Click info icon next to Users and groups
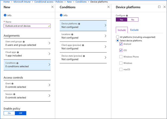This screenshot has width=167, height=119. [x=24, y=42]
